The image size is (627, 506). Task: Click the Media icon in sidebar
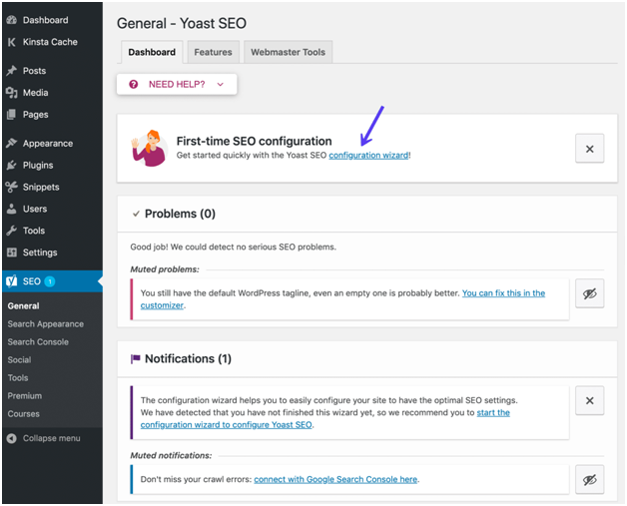coord(12,93)
